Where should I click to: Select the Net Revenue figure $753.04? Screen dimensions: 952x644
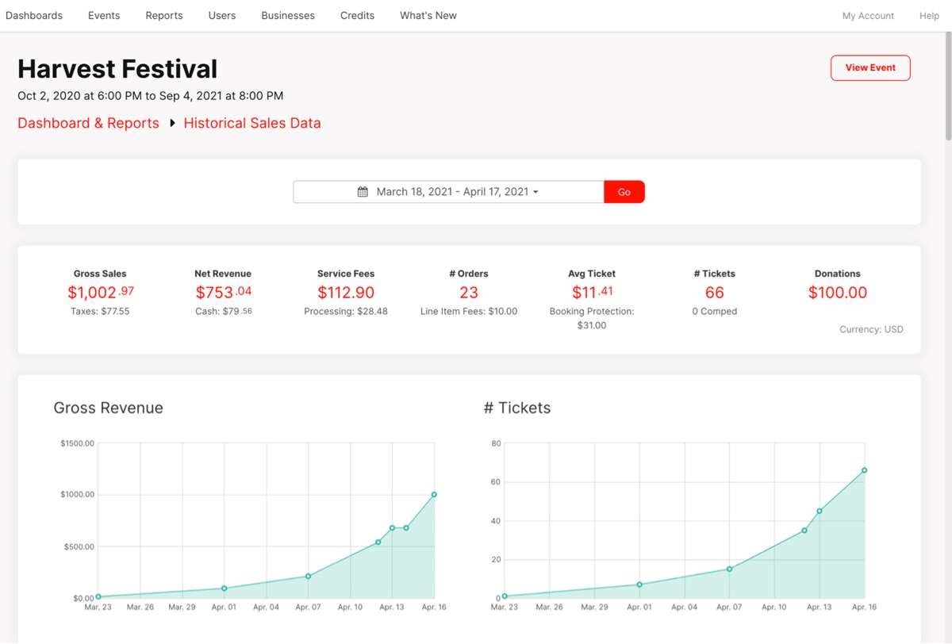coord(223,292)
